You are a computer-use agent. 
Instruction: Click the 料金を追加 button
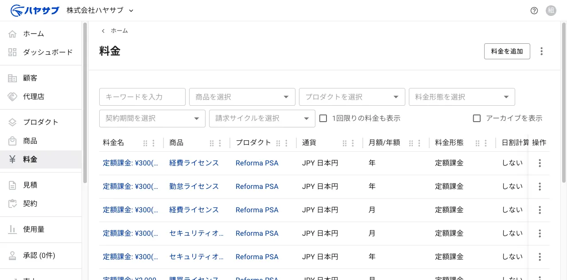coord(507,51)
